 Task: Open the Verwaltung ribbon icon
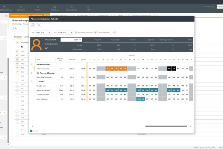(55, 8)
